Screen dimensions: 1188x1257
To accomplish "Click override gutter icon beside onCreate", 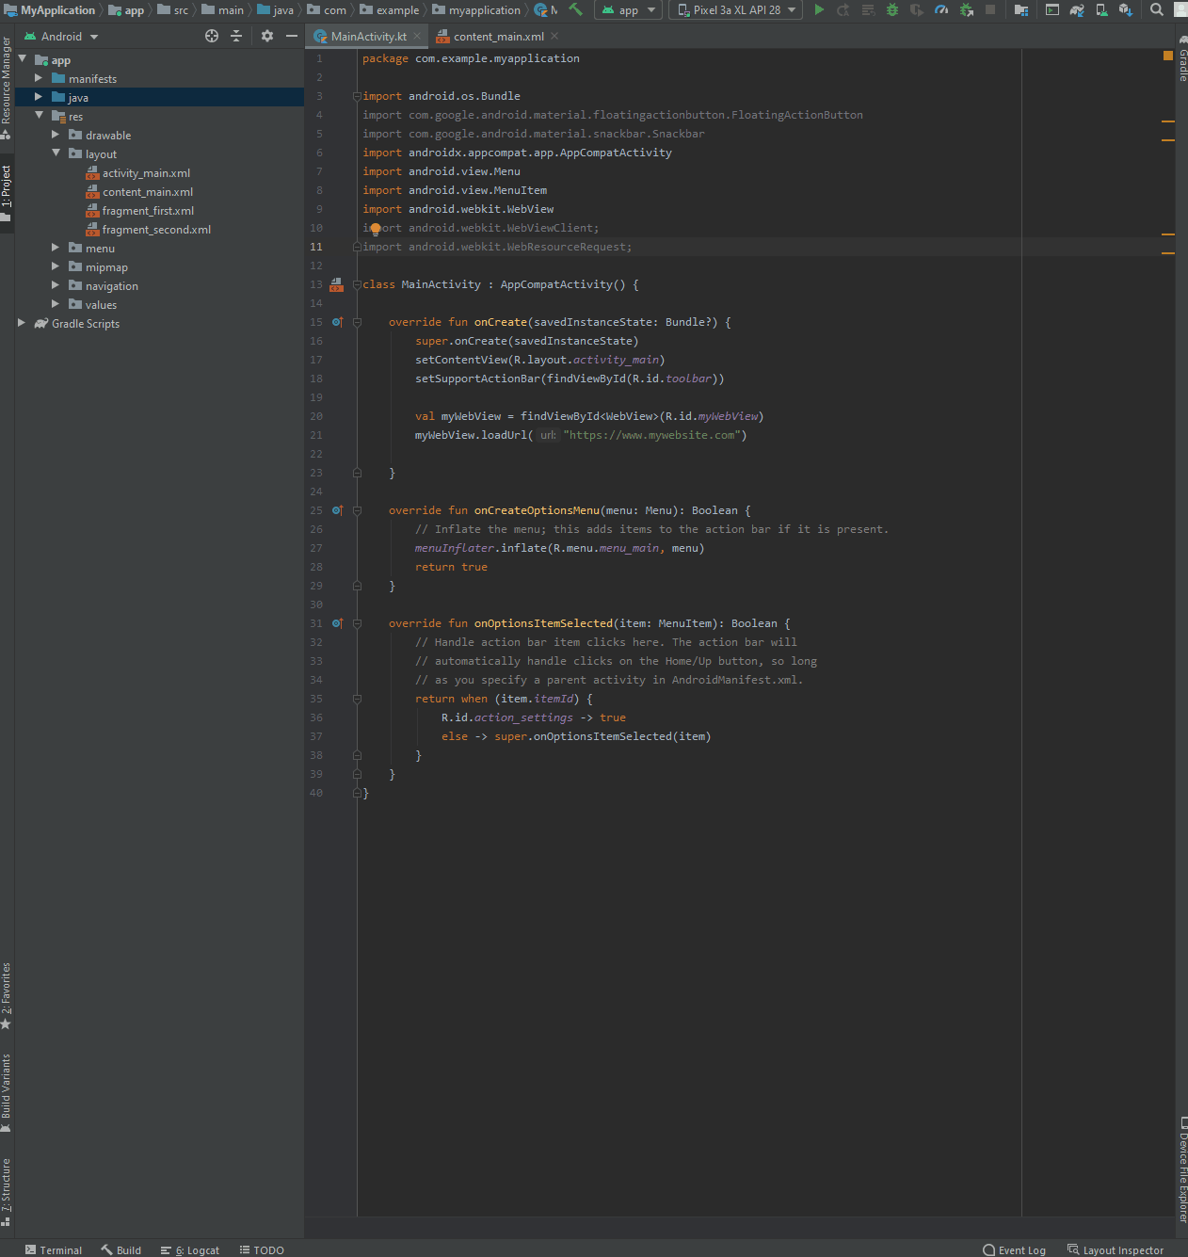I will [337, 322].
